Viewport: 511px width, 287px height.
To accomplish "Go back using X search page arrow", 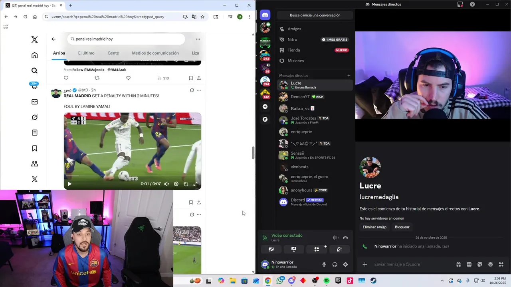I will pyautogui.click(x=53, y=39).
